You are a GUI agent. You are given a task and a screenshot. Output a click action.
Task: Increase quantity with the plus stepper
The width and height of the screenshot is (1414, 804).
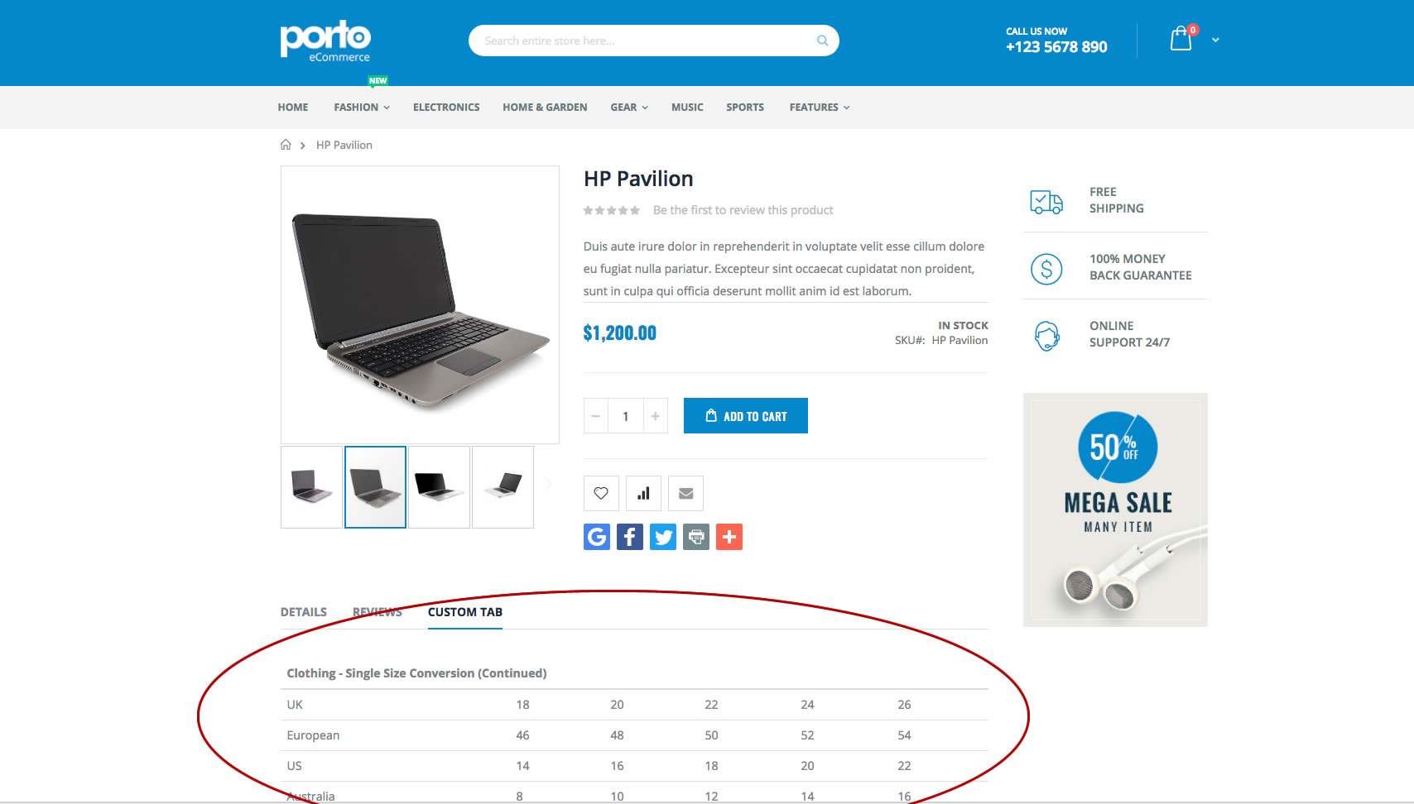[x=655, y=415]
